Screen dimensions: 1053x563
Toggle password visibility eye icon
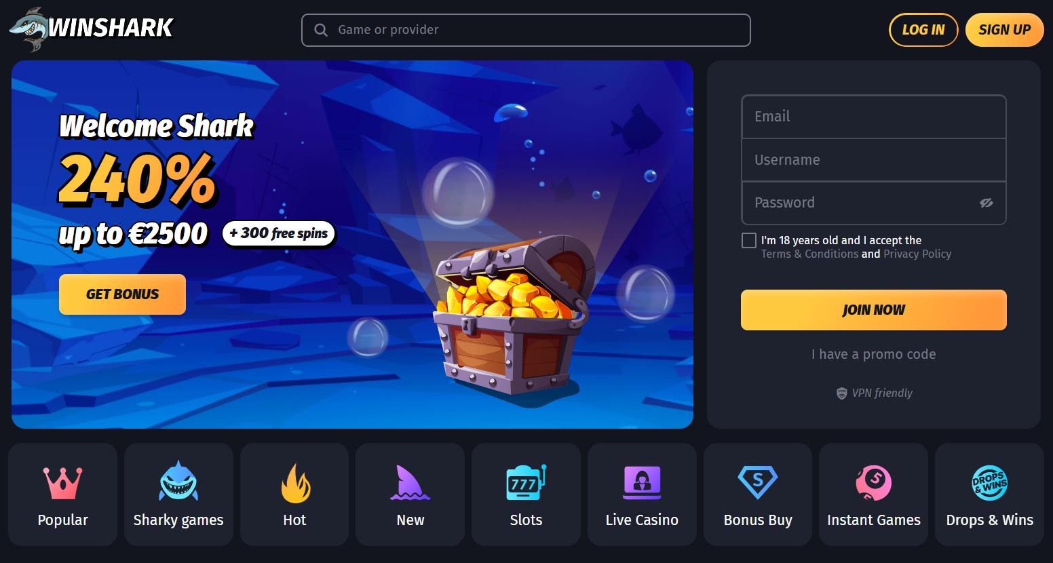987,203
